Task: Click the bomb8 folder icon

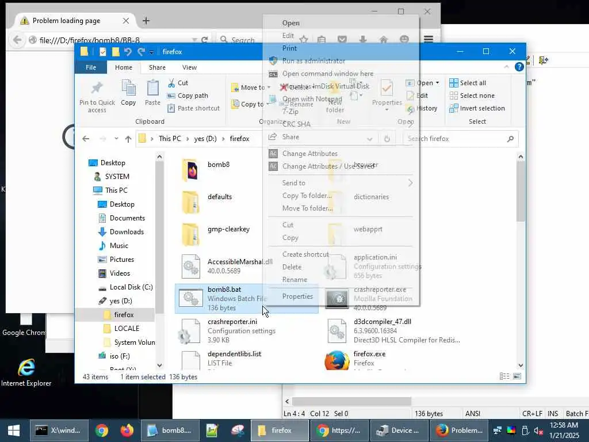Action: click(x=190, y=170)
